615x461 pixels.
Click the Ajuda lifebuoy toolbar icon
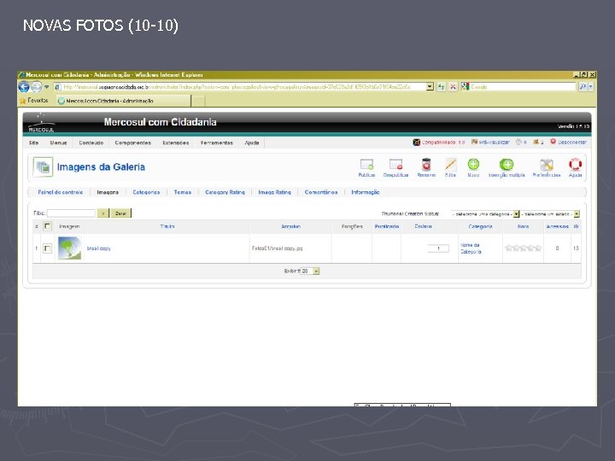(575, 164)
